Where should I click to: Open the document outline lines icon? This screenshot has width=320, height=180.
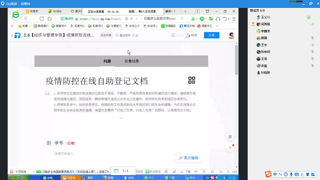click(173, 35)
